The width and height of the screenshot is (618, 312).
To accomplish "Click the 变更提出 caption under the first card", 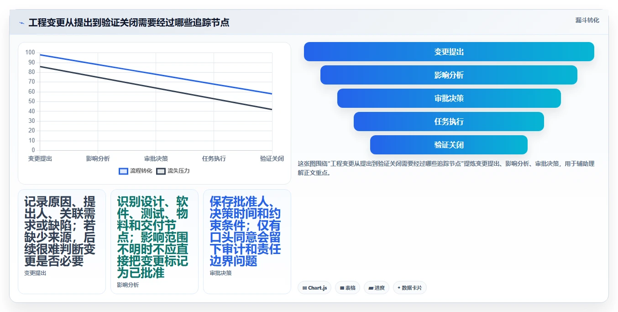I will pos(35,273).
